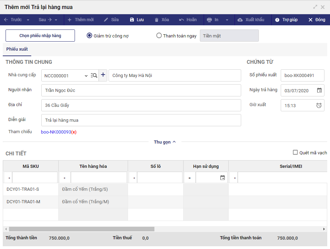The height and width of the screenshot is (249, 330).
Task: Select Thanh toán ngay radio option
Action: tap(159, 35)
